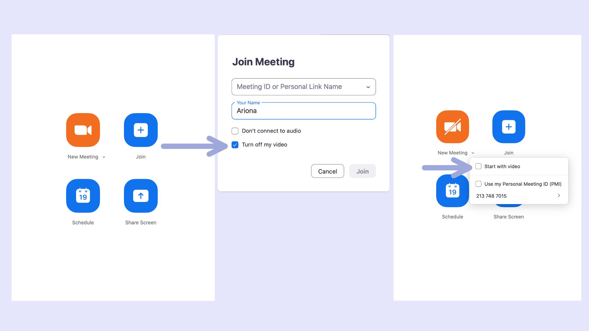Uncheck Turn off my video
Viewport: 589px width, 331px height.
click(235, 145)
